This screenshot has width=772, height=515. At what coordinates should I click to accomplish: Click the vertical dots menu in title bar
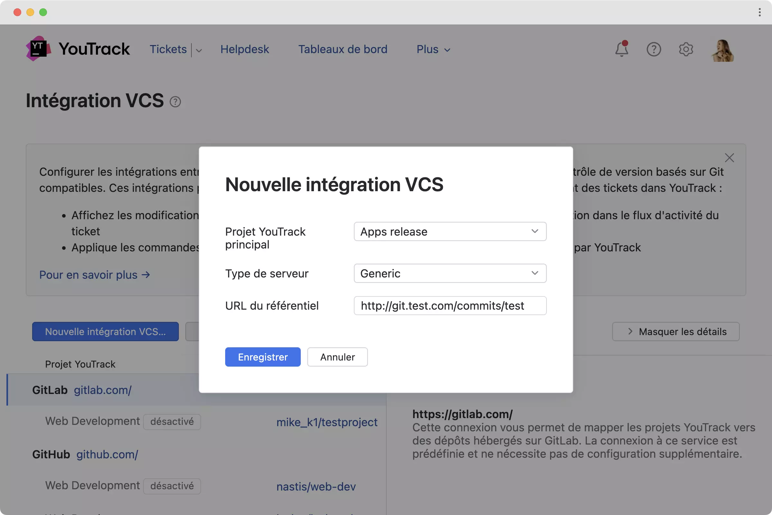coord(759,12)
